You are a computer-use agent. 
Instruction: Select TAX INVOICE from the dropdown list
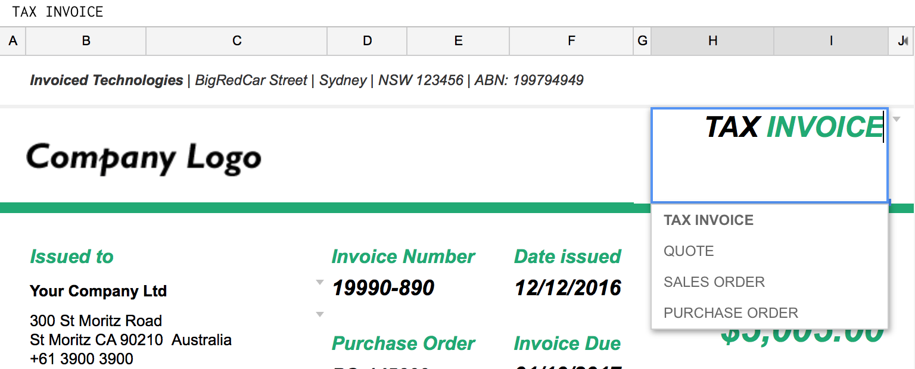[770, 220]
